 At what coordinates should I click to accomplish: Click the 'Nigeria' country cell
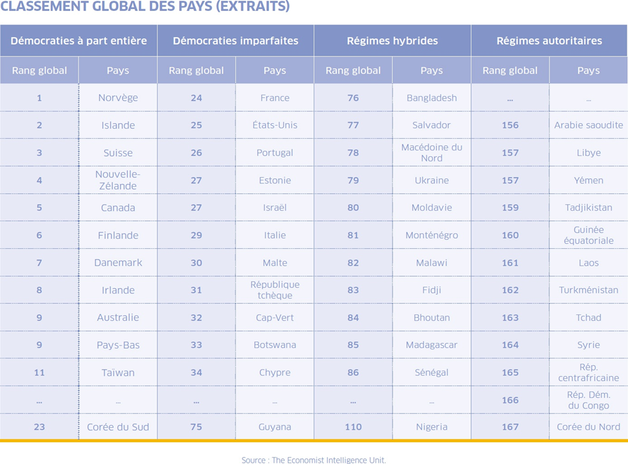click(432, 427)
